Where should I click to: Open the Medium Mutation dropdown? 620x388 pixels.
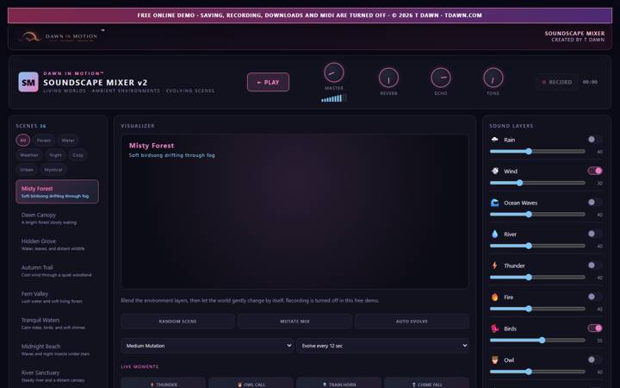208,346
